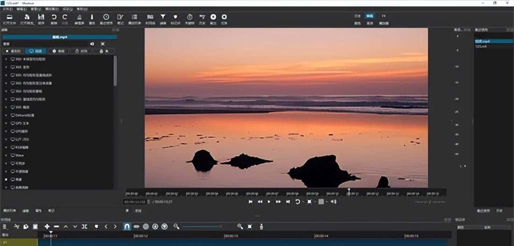
Task: Switch to the Video filters tab
Action: coord(35,51)
